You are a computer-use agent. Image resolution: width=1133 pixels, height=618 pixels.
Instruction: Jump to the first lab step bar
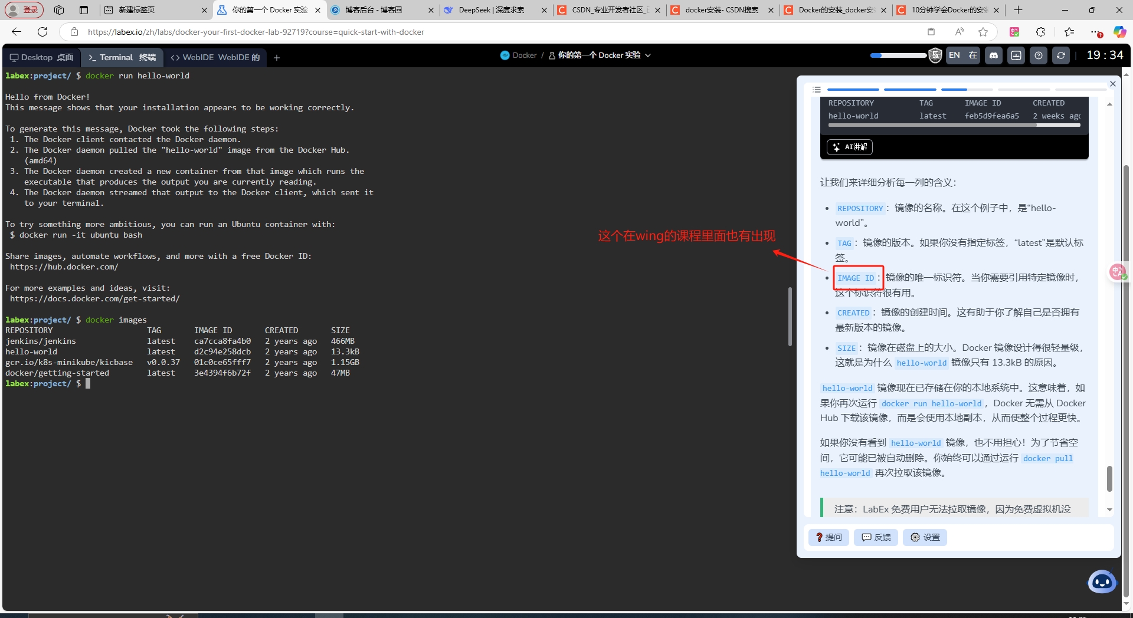(x=853, y=90)
